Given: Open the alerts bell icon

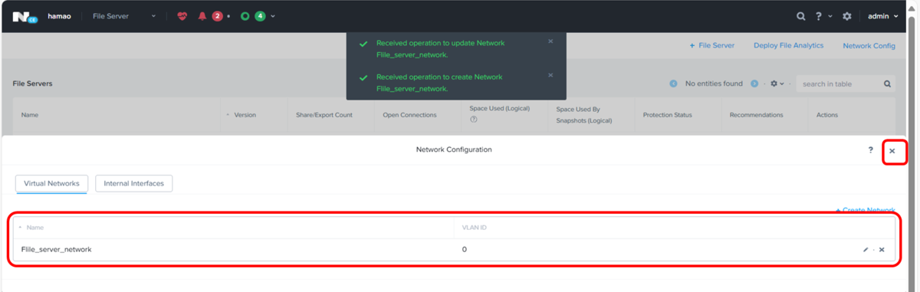Looking at the screenshot, I should [x=202, y=16].
